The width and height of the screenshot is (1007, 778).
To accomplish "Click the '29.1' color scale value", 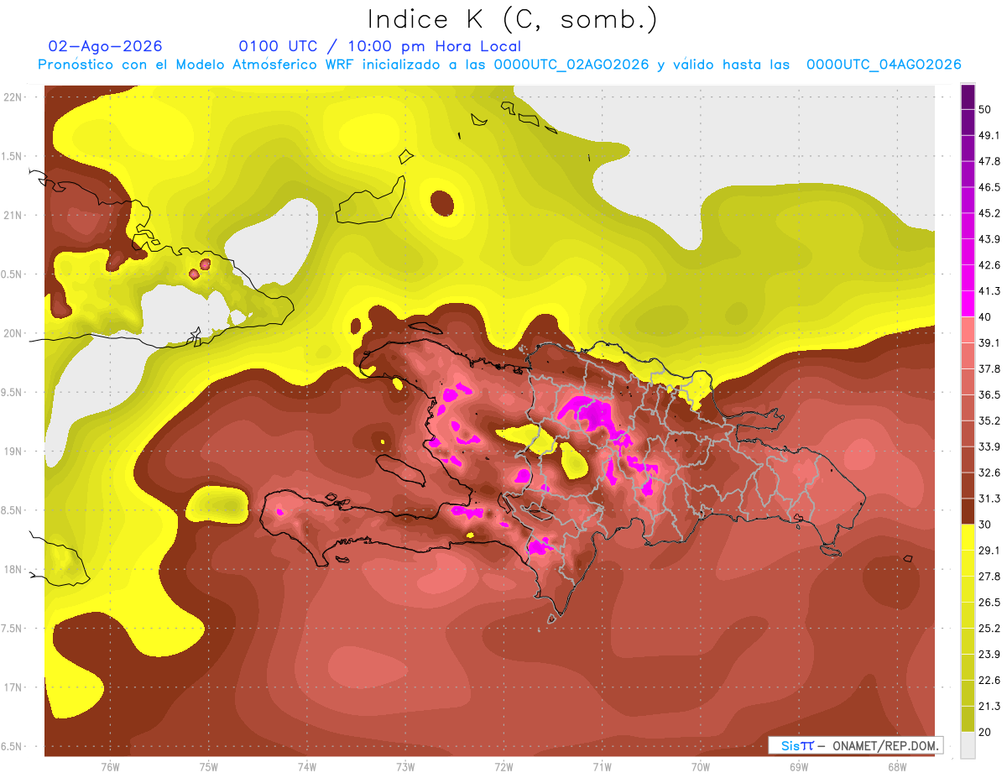I will 989,551.
